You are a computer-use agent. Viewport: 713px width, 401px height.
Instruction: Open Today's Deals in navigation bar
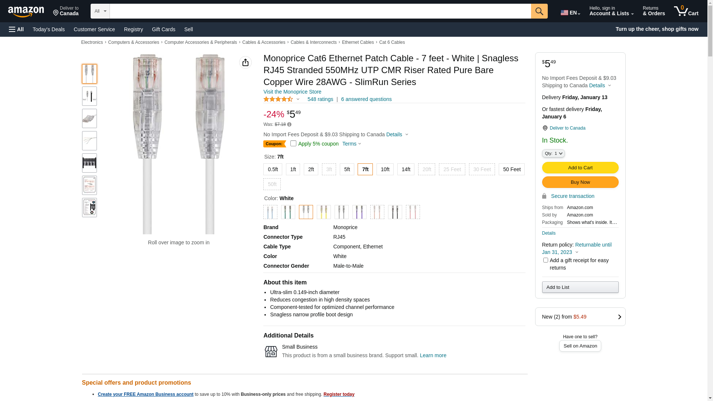tap(49, 29)
